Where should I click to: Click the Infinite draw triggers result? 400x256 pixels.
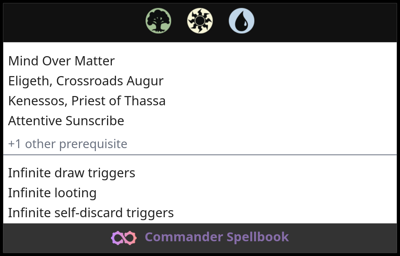coord(72,173)
